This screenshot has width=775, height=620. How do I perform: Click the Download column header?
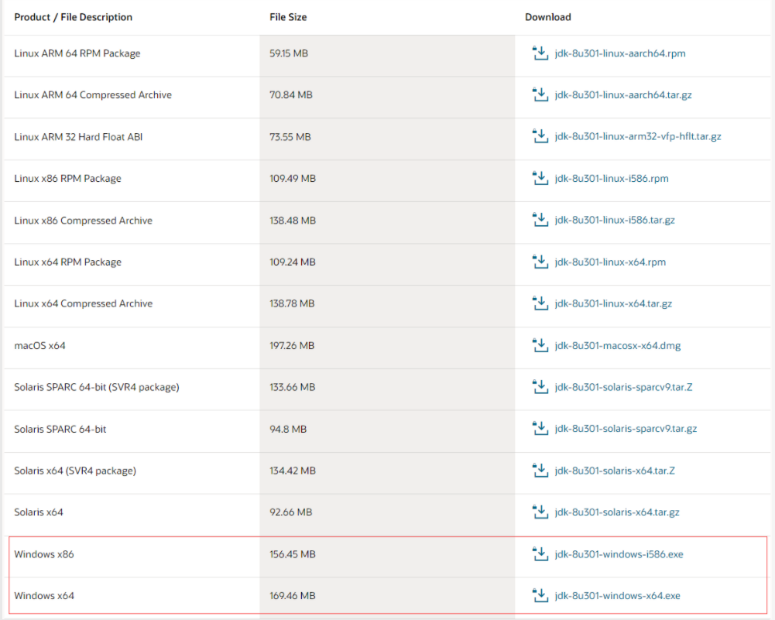click(x=547, y=17)
